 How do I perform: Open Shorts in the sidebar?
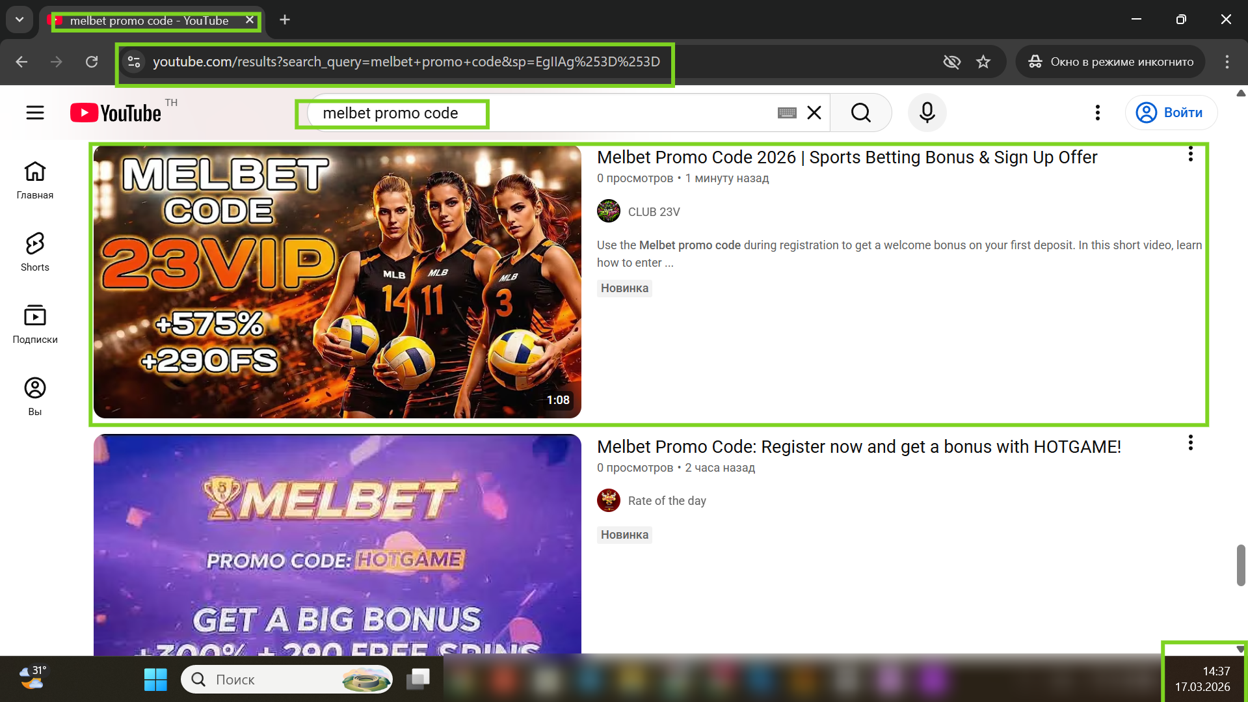(35, 252)
